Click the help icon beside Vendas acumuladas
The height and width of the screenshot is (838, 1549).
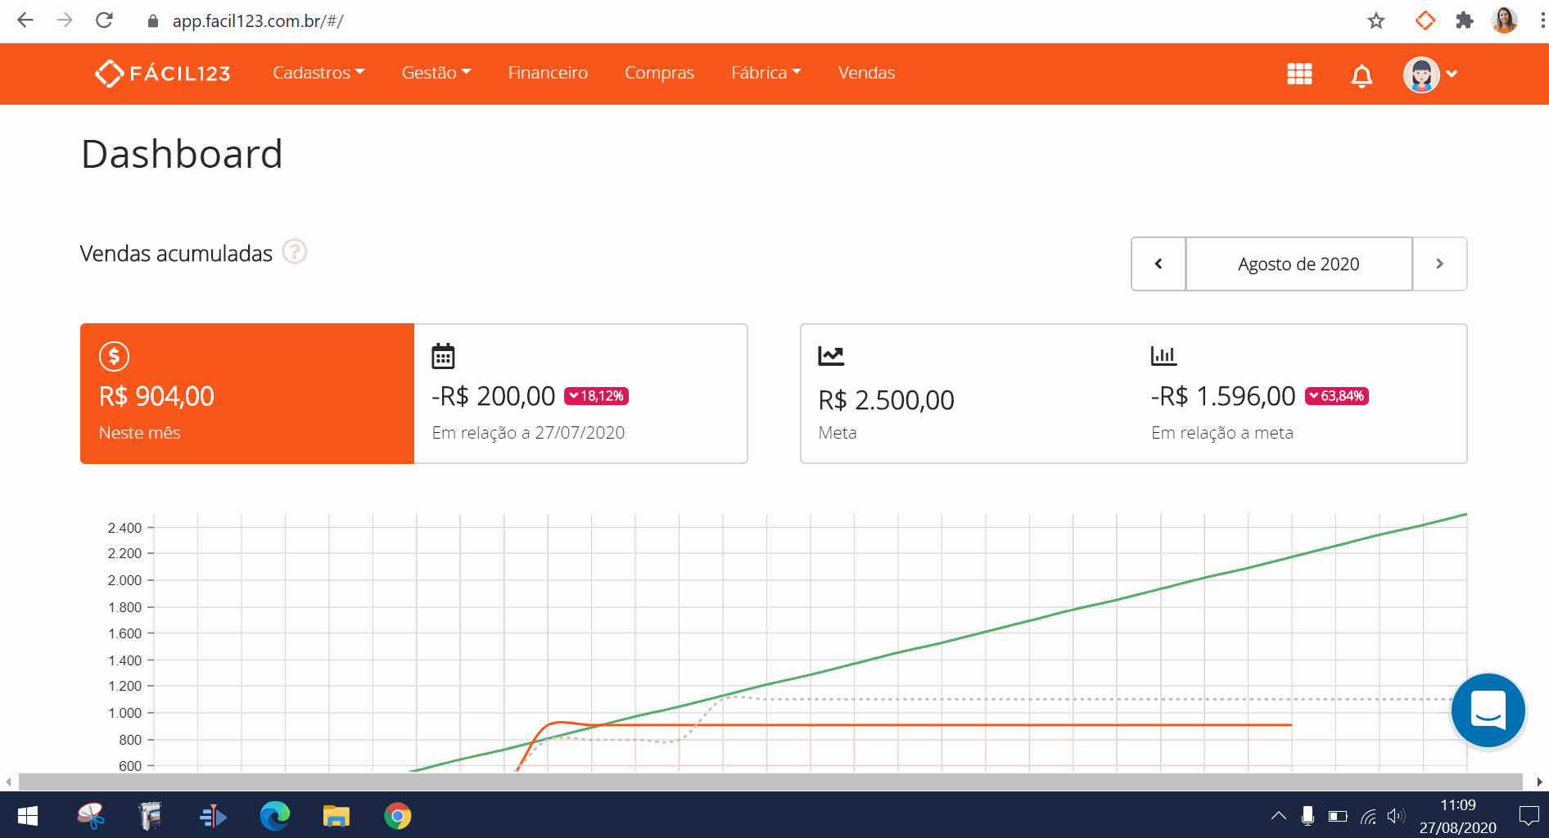pos(295,251)
